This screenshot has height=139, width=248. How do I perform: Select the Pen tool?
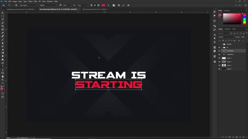pos(3,63)
